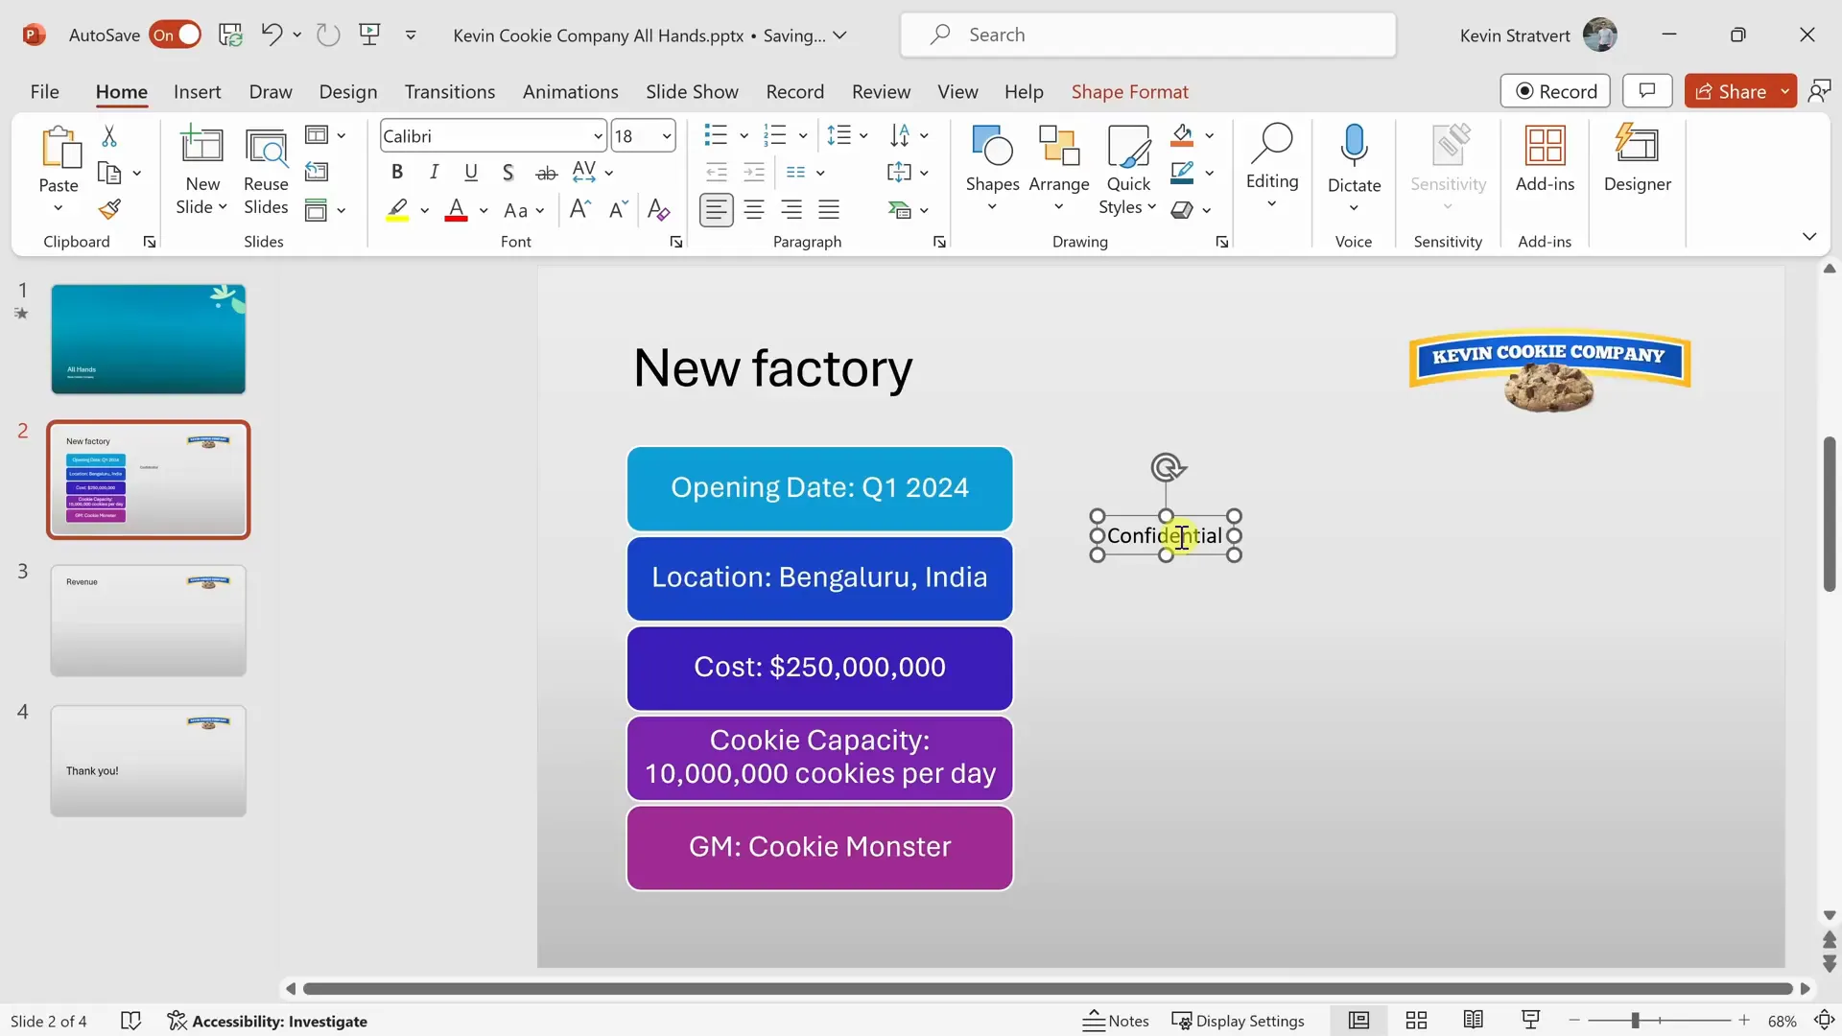Toggle bold formatting
Viewport: 1842px width, 1036px height.
click(x=397, y=173)
